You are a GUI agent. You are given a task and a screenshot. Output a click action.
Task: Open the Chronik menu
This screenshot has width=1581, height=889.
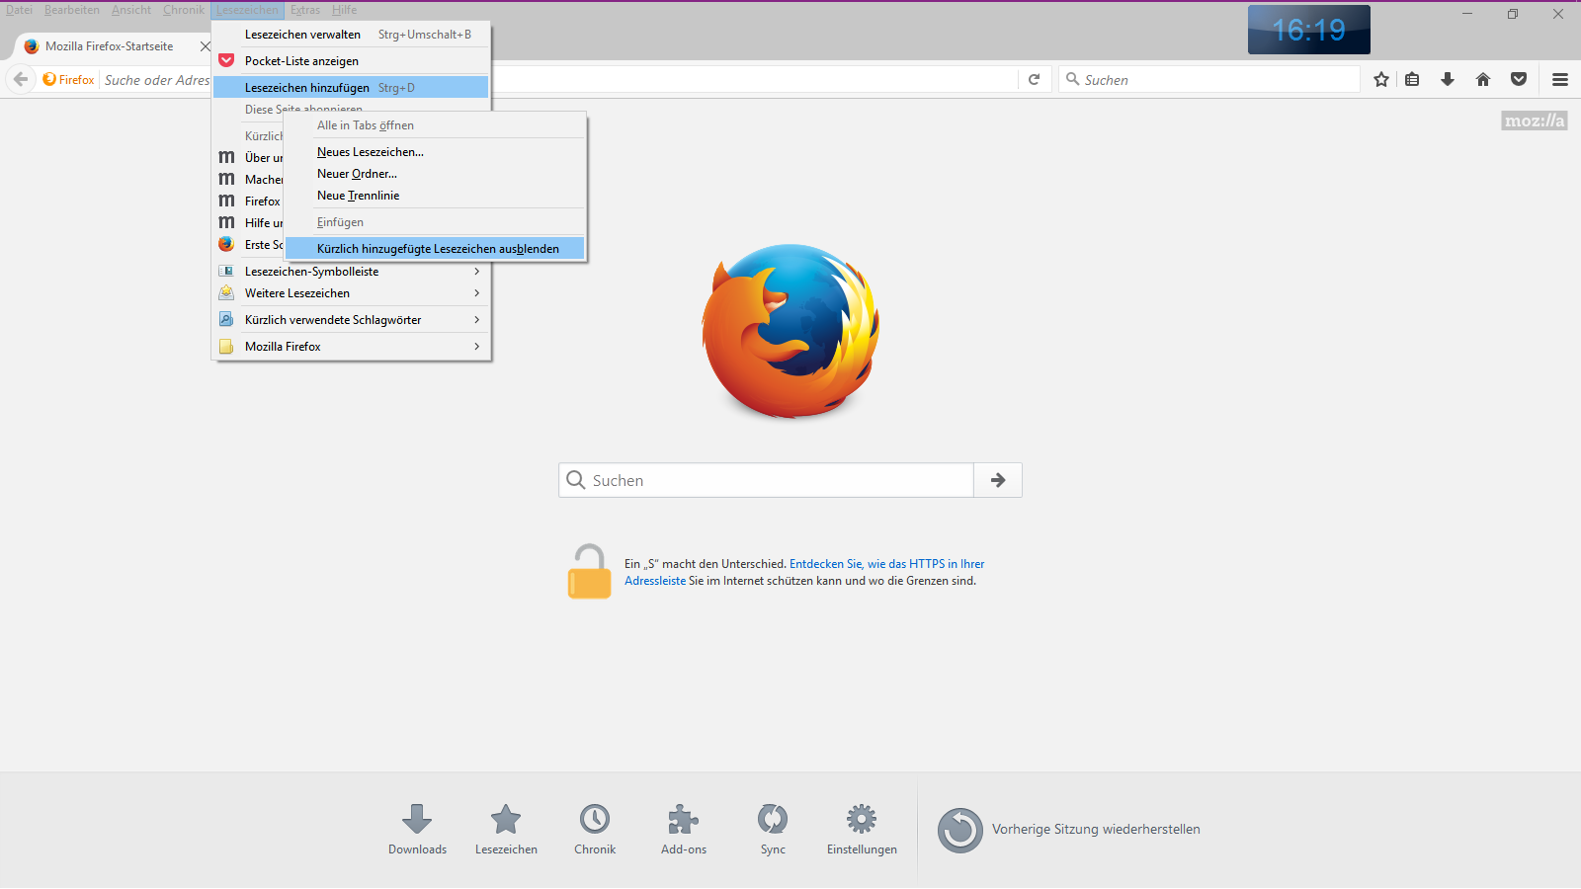coord(184,10)
